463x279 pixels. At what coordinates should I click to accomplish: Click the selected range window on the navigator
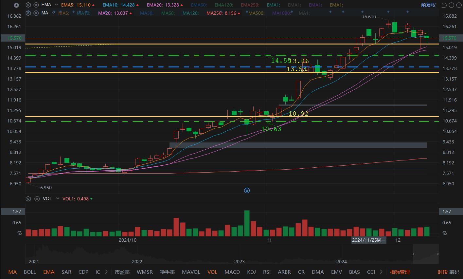pos(426,254)
